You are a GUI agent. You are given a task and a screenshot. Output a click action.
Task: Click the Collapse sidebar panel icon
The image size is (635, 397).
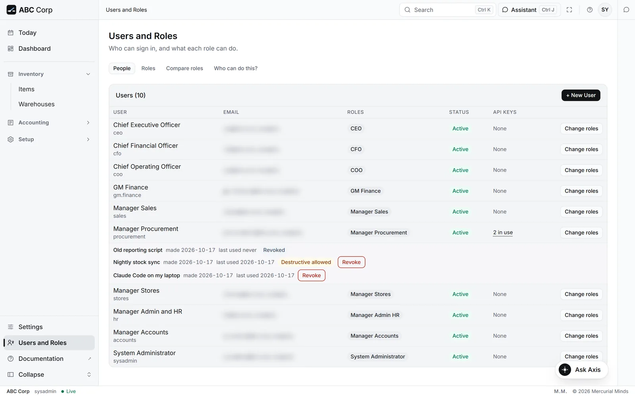pos(11,374)
